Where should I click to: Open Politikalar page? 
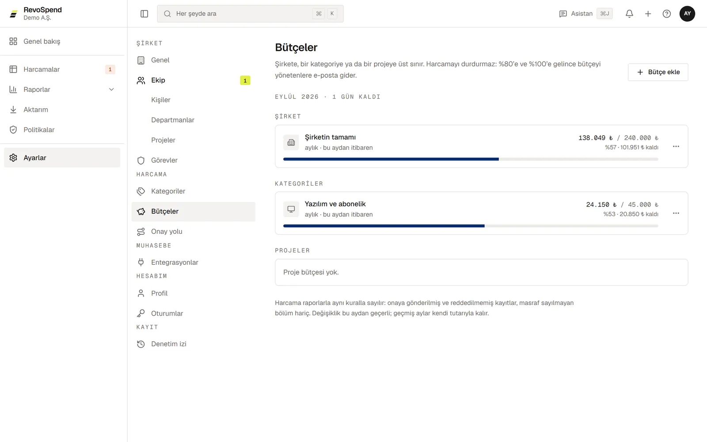point(62,130)
